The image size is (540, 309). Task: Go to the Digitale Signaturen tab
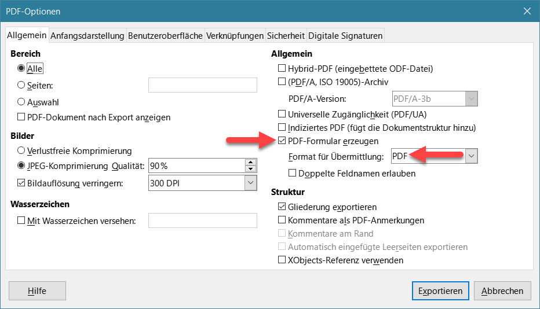(345, 36)
